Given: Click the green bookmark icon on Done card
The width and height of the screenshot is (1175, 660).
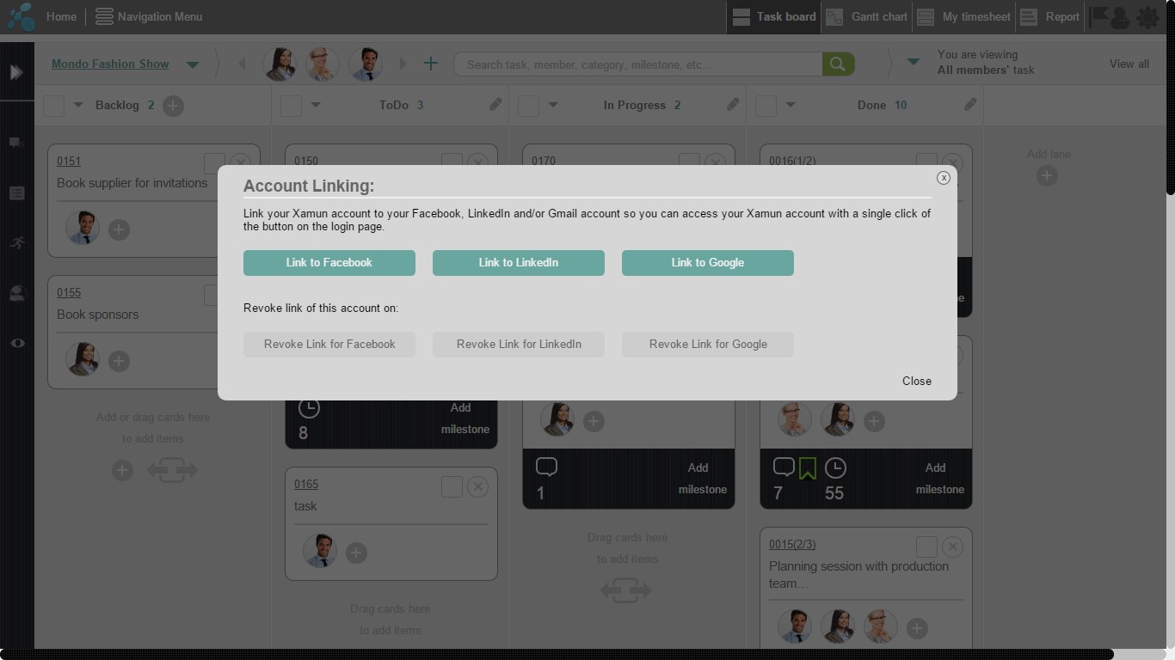Looking at the screenshot, I should pos(807,468).
